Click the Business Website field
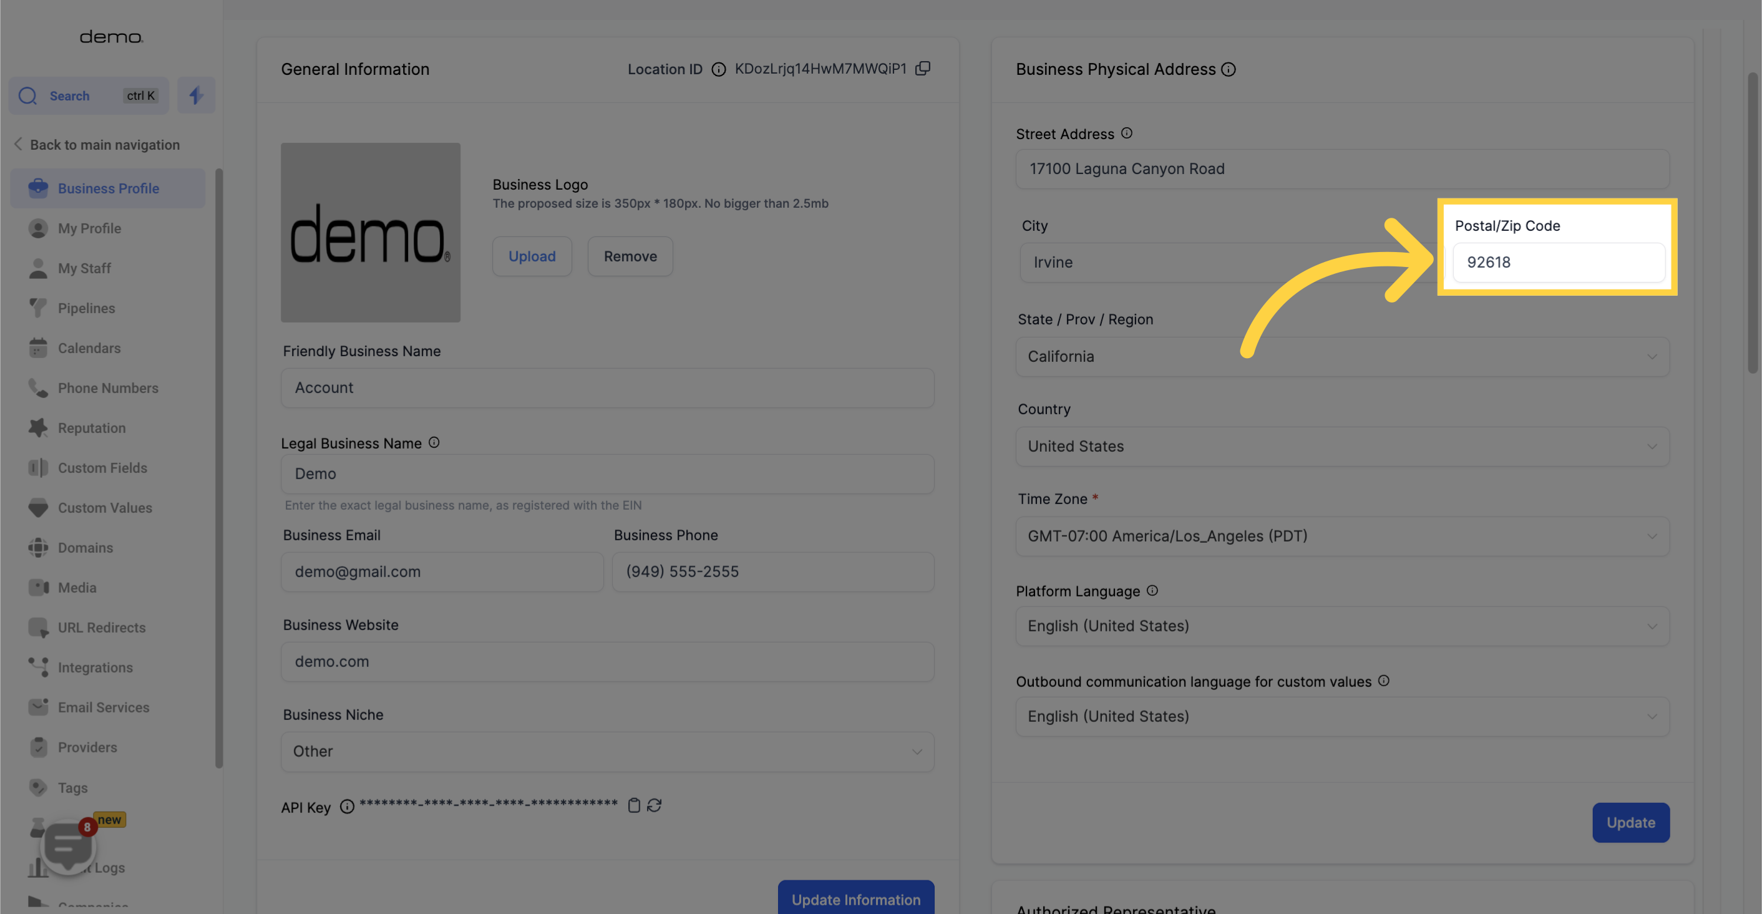 click(x=607, y=661)
